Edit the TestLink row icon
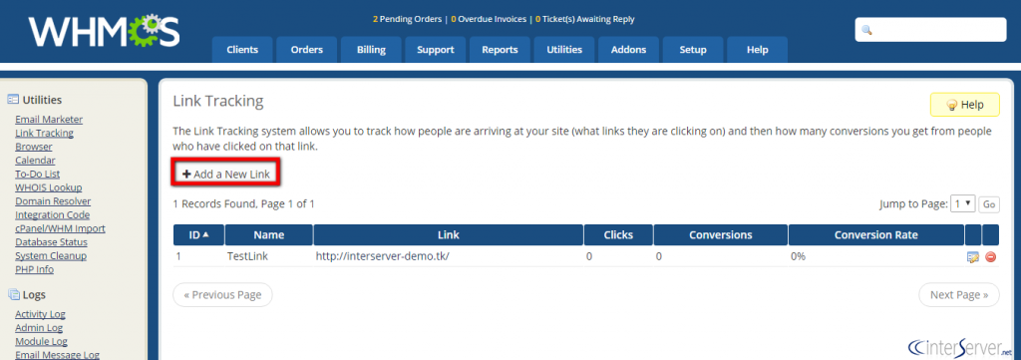1021x360 pixels. coord(973,257)
